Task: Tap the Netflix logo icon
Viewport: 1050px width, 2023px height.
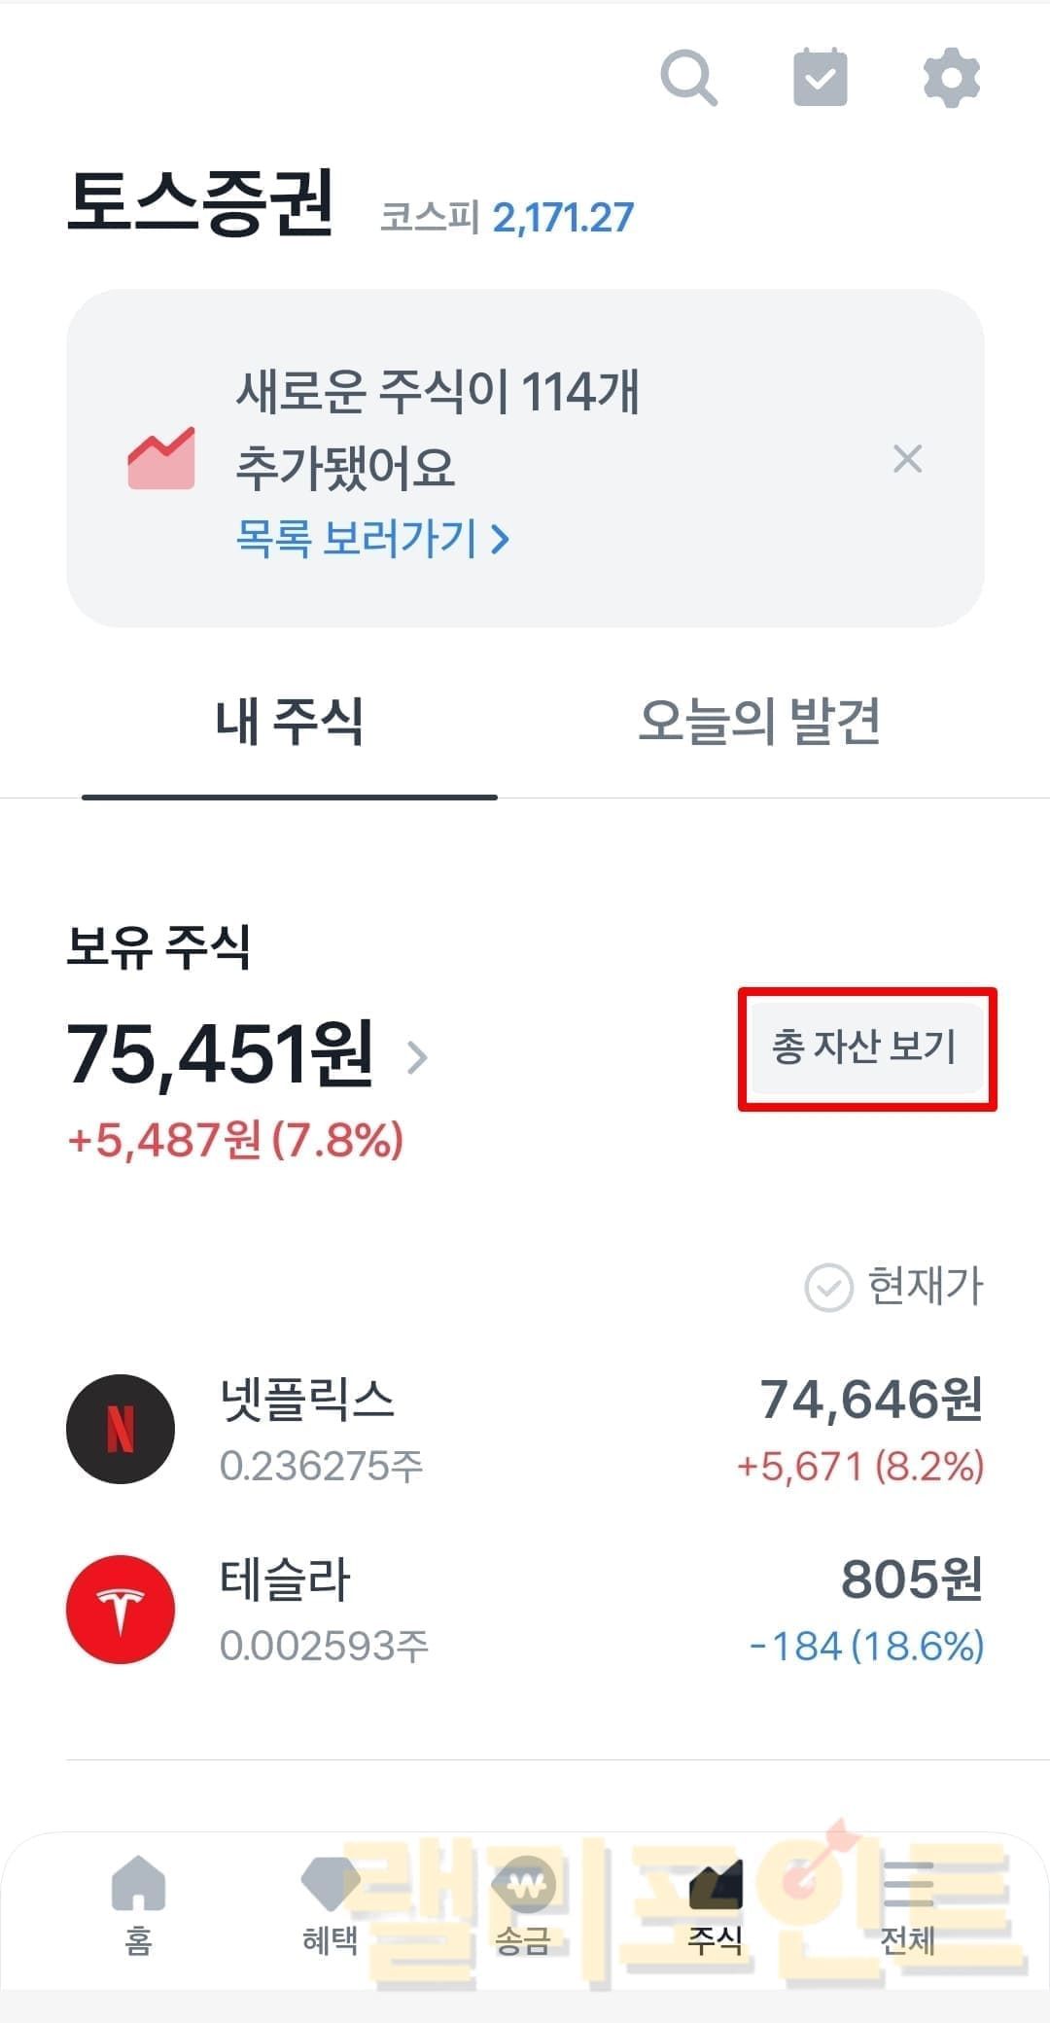Action: pyautogui.click(x=121, y=1429)
